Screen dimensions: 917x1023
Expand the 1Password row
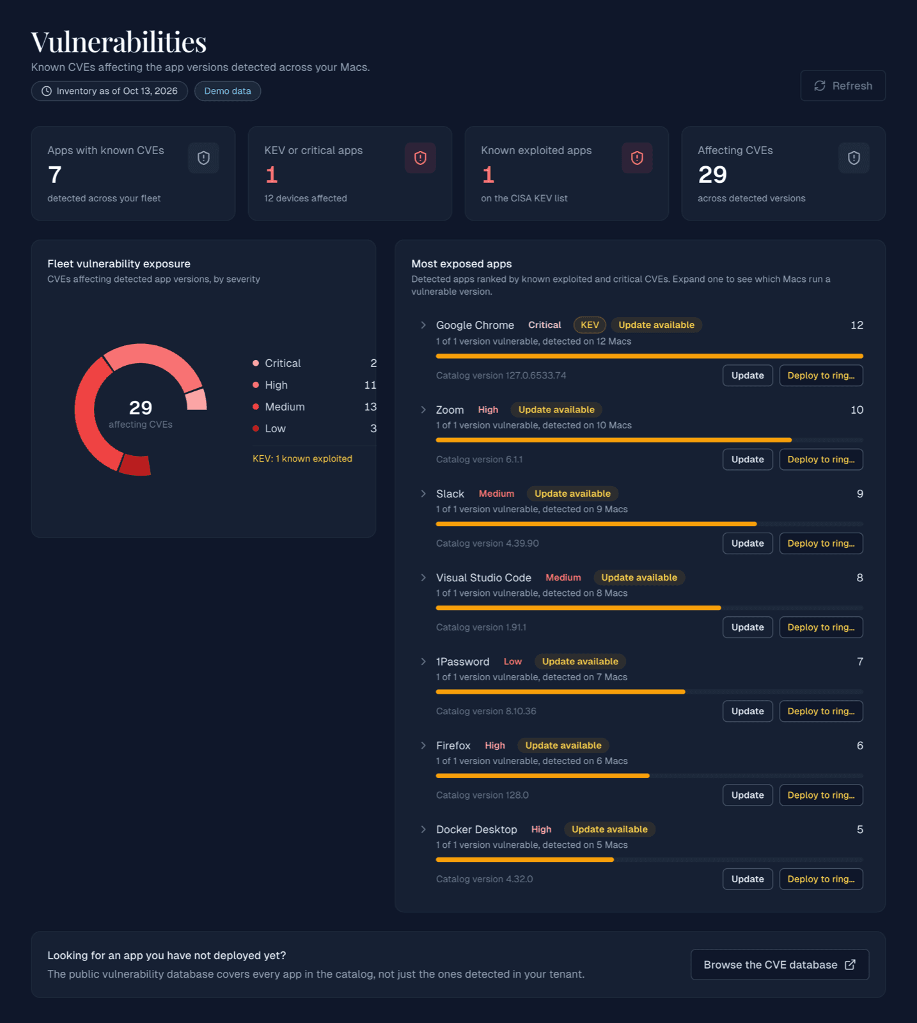[x=423, y=661]
